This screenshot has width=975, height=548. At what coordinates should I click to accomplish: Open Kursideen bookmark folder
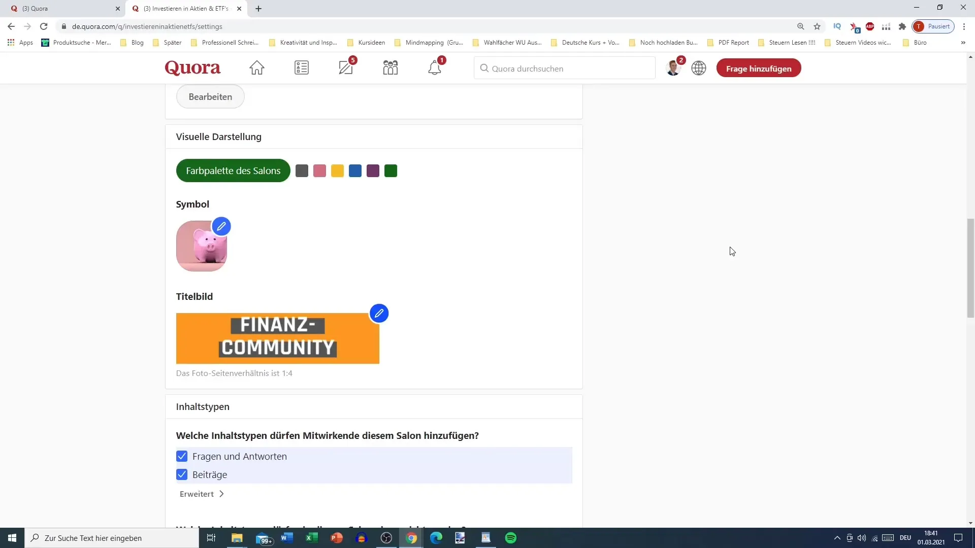point(366,43)
